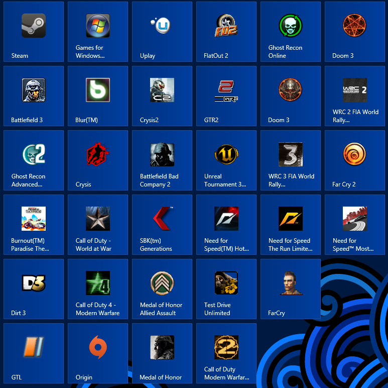Launch WRC 2 FIA World Rally tile

[x=354, y=96]
